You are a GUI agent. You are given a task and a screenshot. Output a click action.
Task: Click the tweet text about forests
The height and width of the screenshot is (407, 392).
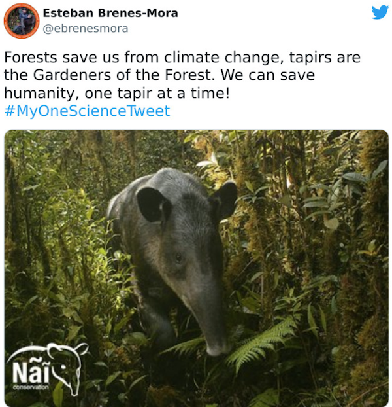tap(182, 75)
